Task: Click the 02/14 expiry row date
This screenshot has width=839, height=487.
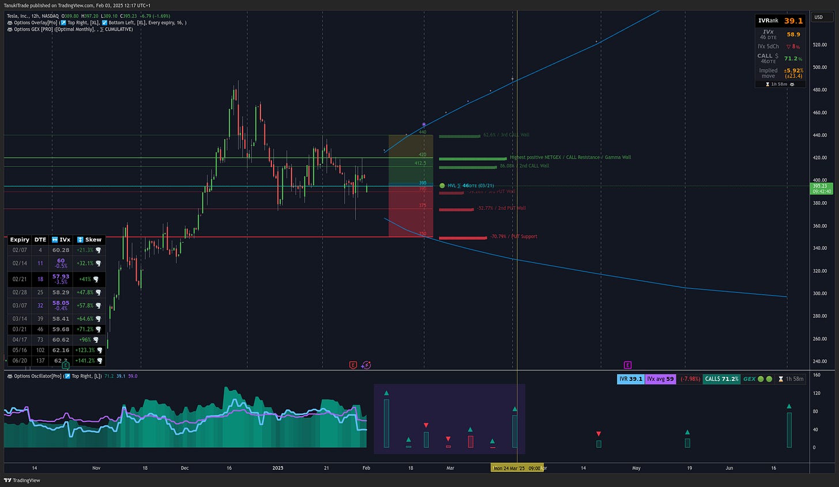Action: (20, 263)
